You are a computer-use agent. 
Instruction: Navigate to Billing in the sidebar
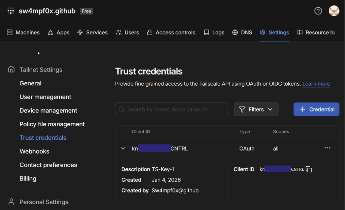tap(28, 179)
